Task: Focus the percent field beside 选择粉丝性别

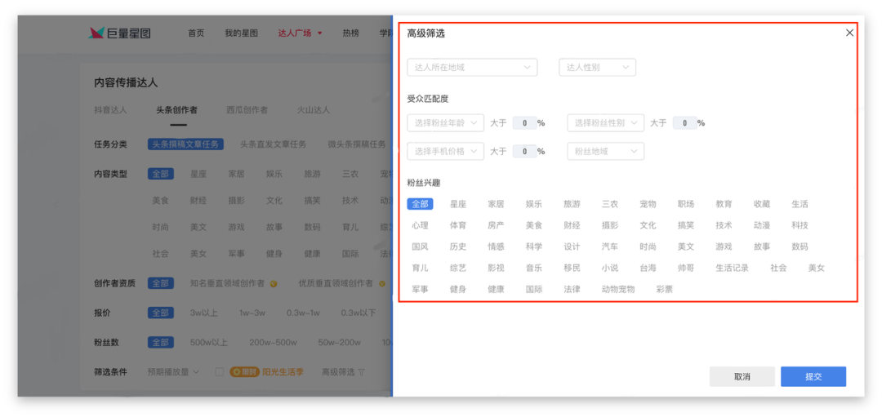Action: [684, 123]
